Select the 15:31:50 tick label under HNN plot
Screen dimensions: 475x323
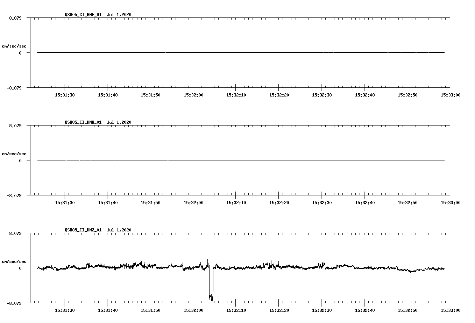tap(150, 202)
